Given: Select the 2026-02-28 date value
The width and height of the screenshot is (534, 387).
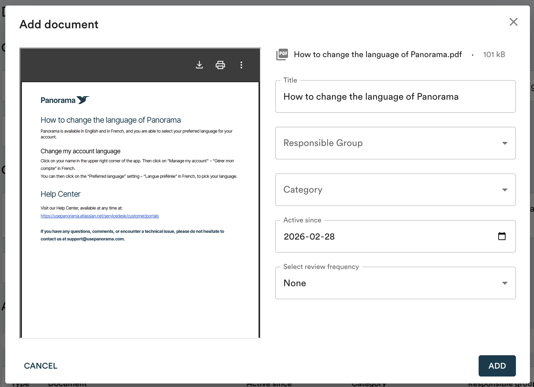Looking at the screenshot, I should pos(309,237).
